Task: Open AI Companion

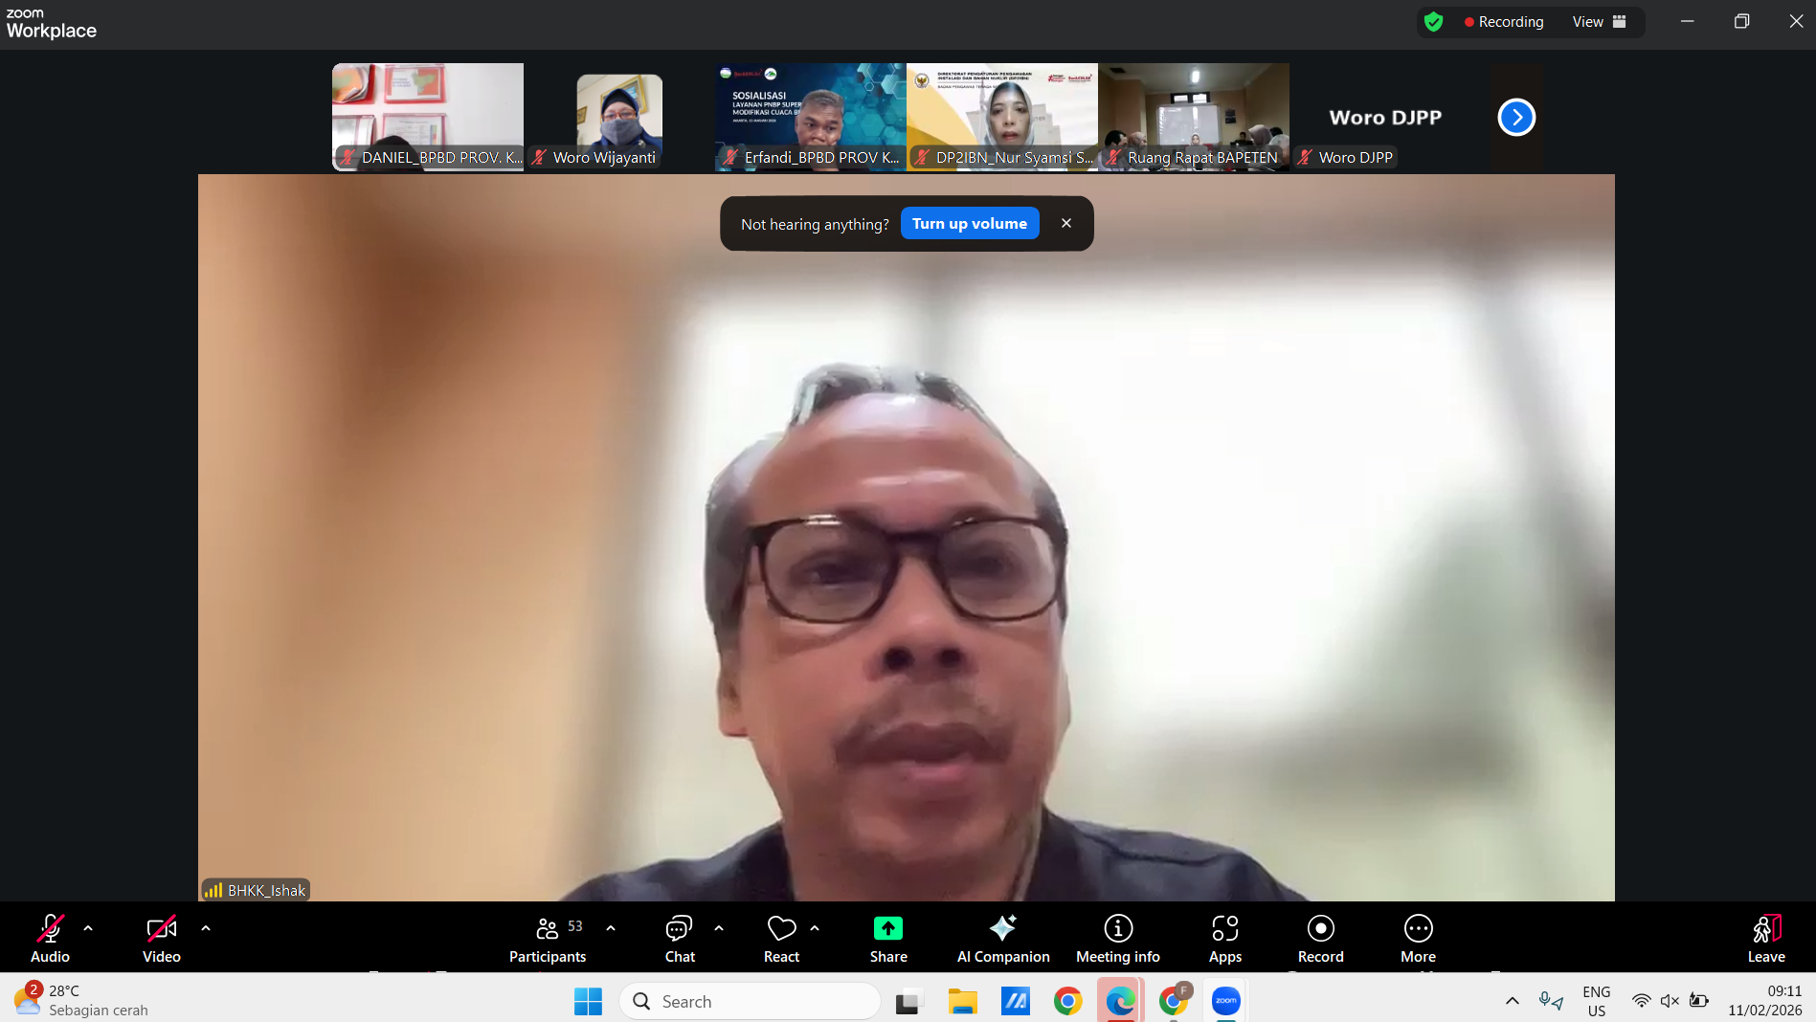Action: click(1002, 938)
